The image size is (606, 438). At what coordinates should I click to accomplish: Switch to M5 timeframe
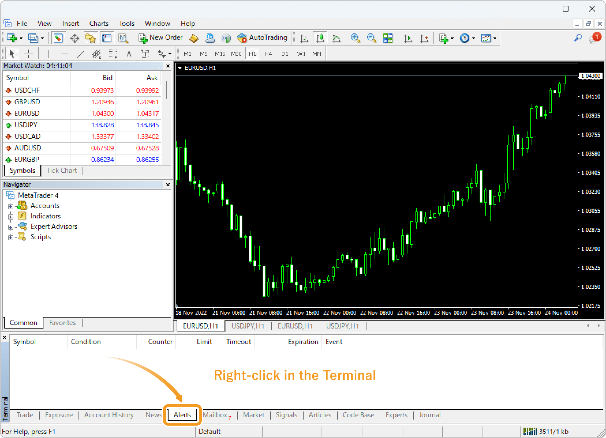[x=203, y=54]
